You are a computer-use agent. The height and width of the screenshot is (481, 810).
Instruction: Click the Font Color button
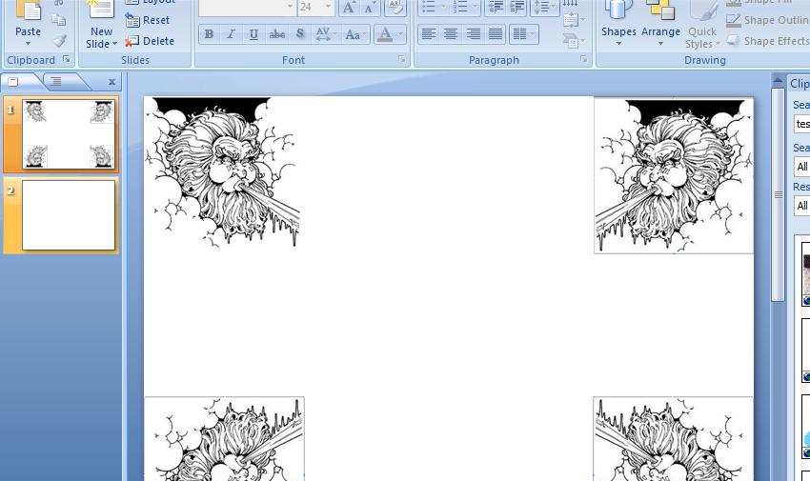[x=385, y=34]
